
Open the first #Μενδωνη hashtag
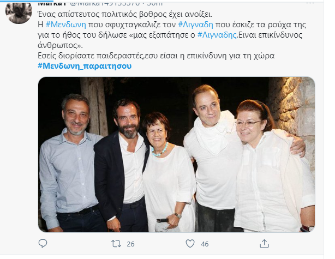pyautogui.click(x=66, y=25)
